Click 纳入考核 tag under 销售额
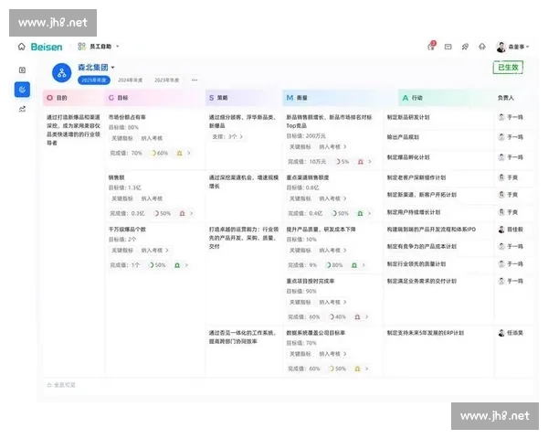548x439 pixels. [152, 198]
